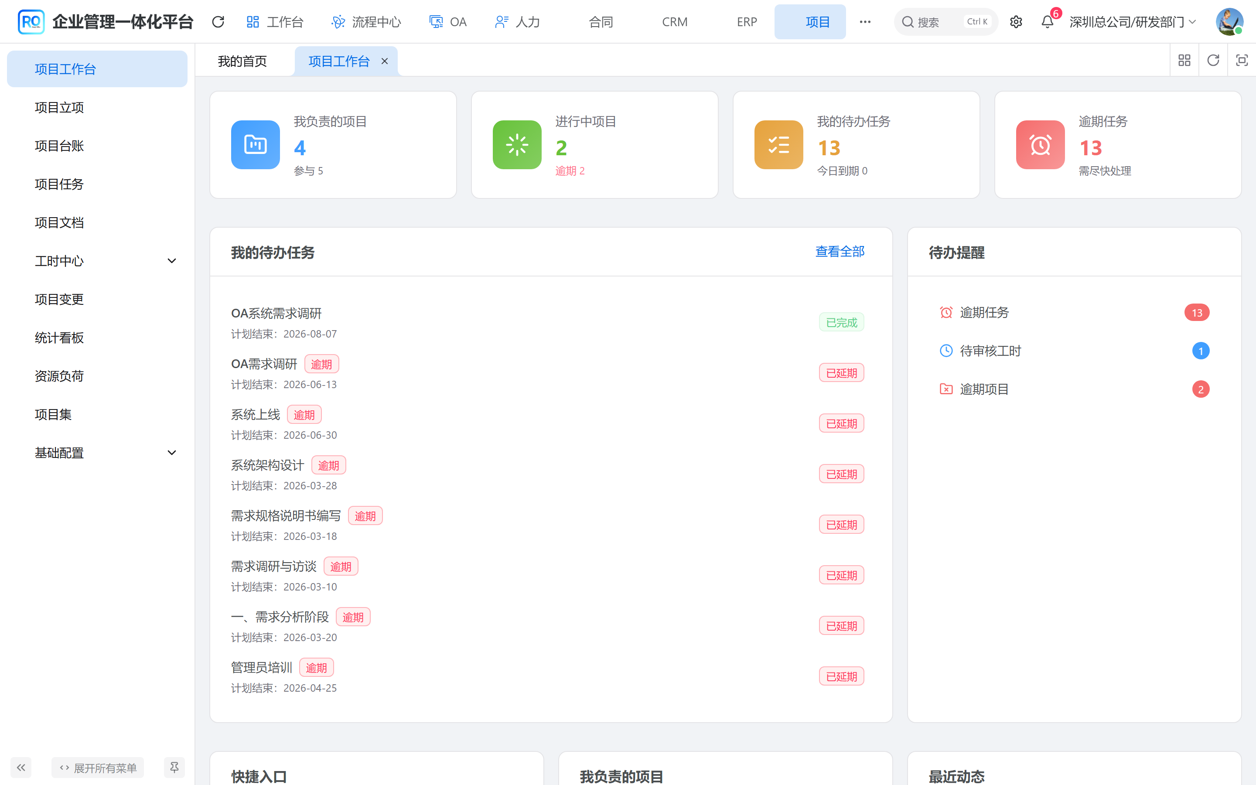Open the 人力 top navigation item
The height and width of the screenshot is (785, 1256).
pyautogui.click(x=518, y=22)
